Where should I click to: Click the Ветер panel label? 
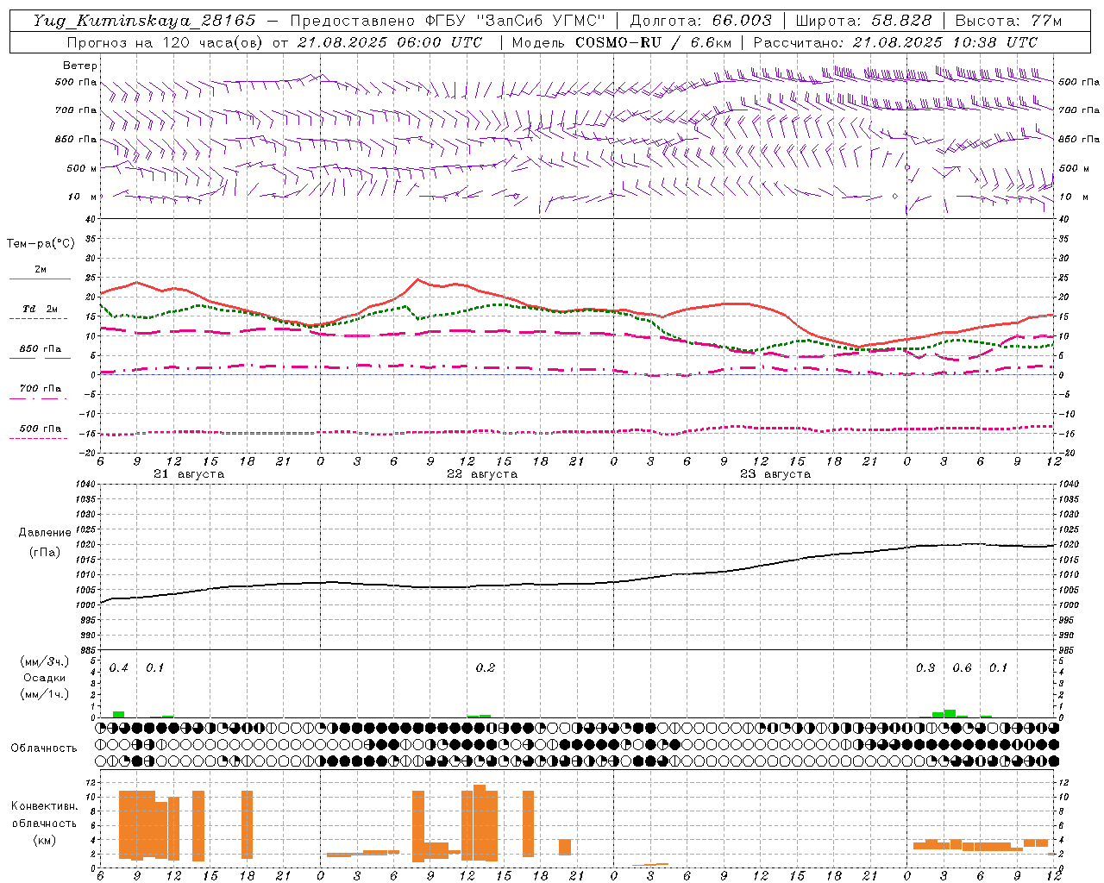tap(80, 66)
